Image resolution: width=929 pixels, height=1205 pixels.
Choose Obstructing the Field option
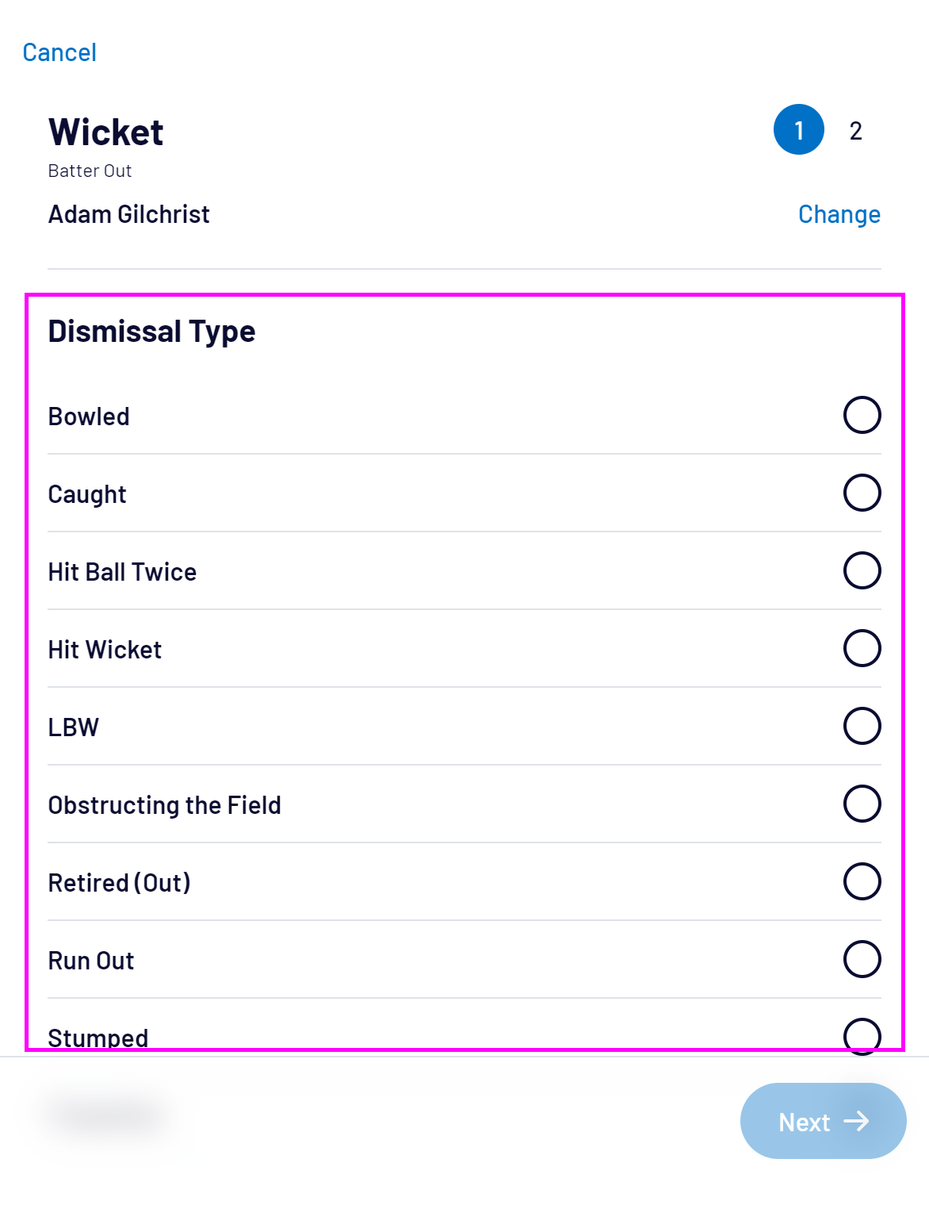pos(862,804)
